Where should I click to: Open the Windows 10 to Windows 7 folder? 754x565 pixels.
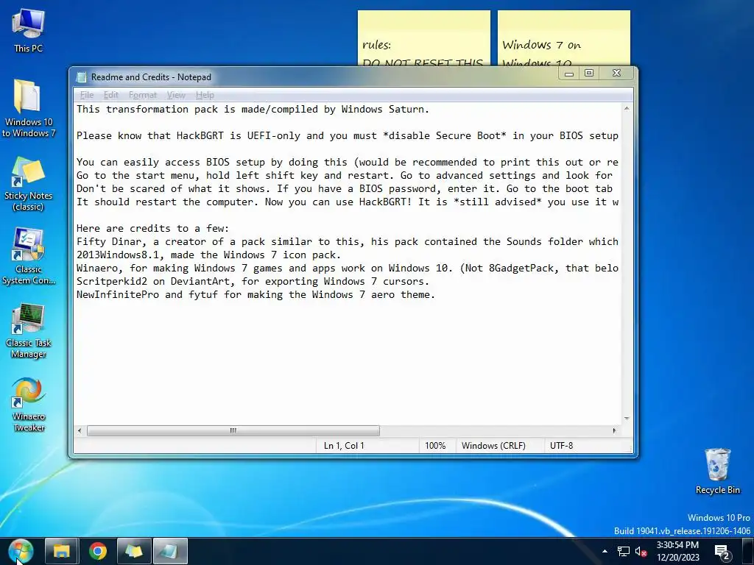click(x=29, y=109)
